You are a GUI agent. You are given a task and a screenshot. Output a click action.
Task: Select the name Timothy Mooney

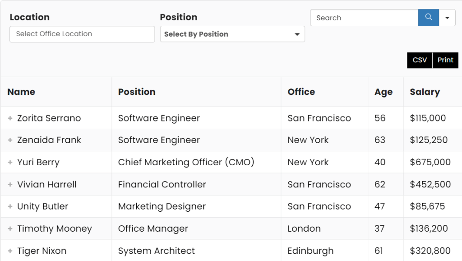tap(55, 229)
